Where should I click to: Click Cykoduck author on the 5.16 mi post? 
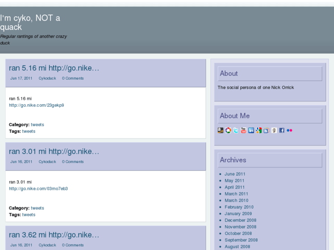click(x=47, y=78)
